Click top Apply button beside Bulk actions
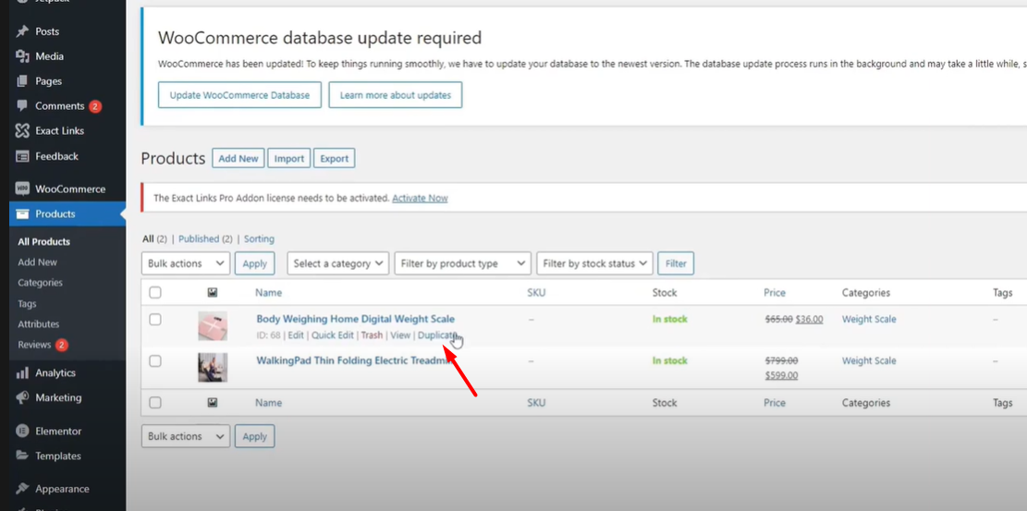The height and width of the screenshot is (511, 1027). point(255,263)
